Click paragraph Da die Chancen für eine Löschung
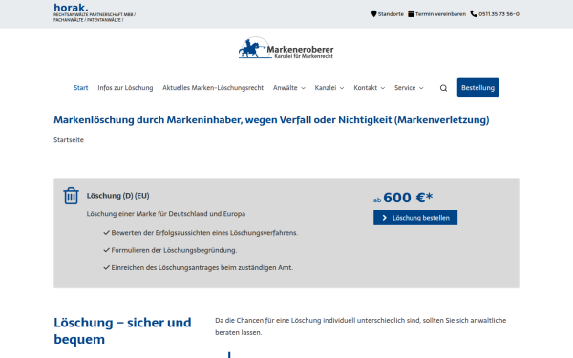Screen dimensions: 573x358 pyautogui.click(x=361, y=326)
